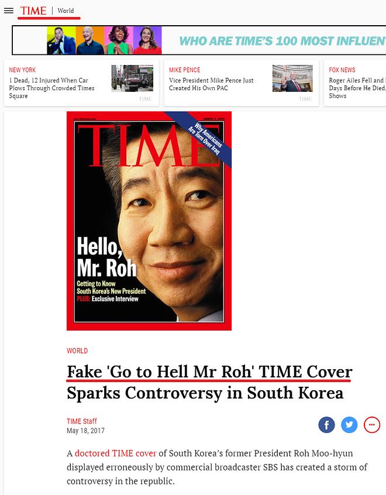Click the Hello, Mr. Roh cover image
This screenshot has width=386, height=495.
(149, 221)
